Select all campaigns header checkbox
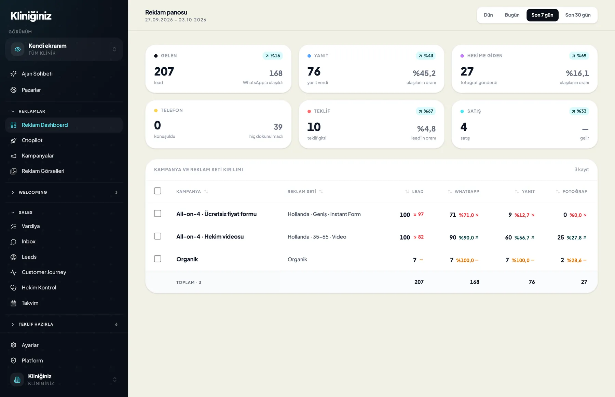The width and height of the screenshot is (615, 397). point(158,191)
